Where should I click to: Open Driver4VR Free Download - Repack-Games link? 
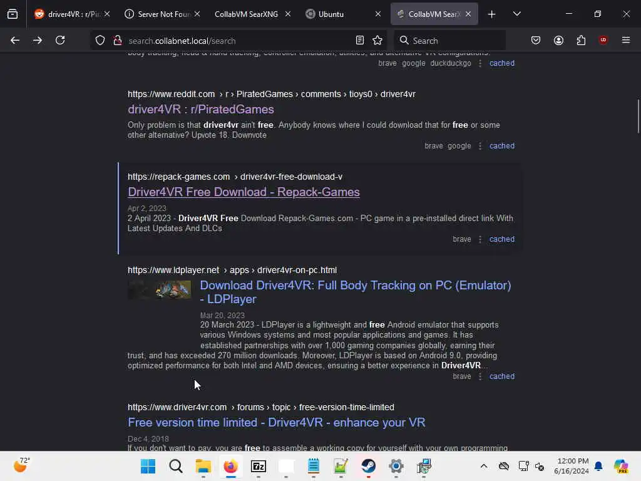(x=244, y=192)
